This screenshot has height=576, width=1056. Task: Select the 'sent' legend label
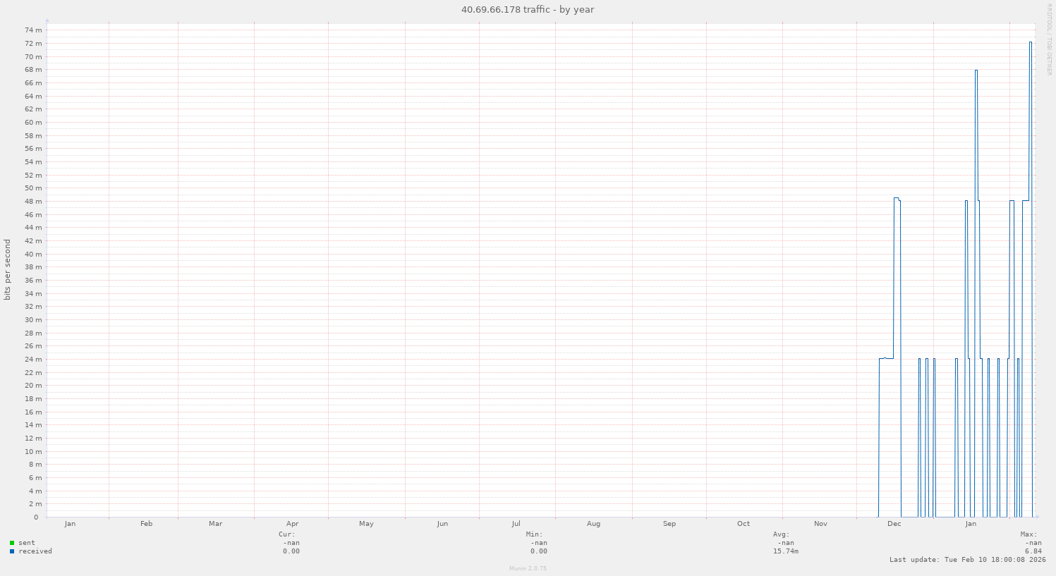(27, 543)
